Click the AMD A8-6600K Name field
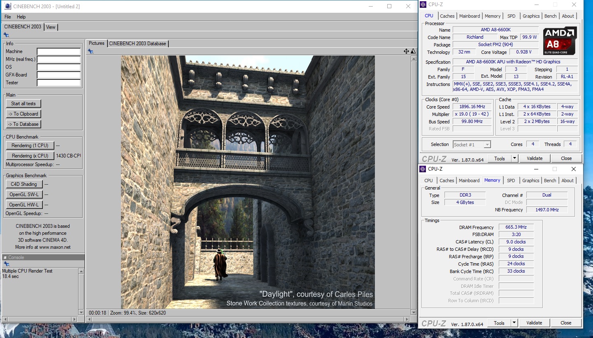The image size is (593, 338). click(495, 30)
